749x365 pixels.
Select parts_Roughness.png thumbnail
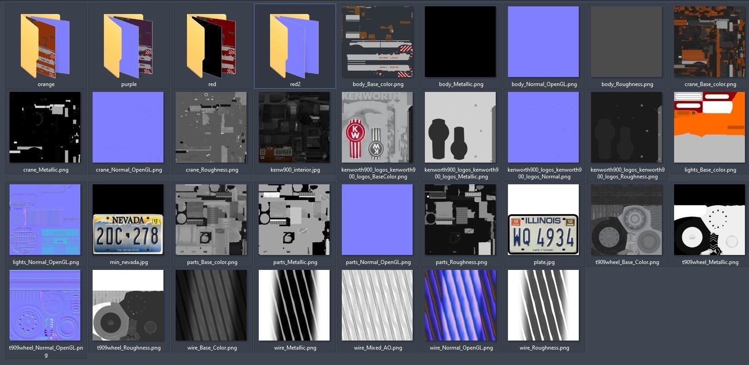461,220
